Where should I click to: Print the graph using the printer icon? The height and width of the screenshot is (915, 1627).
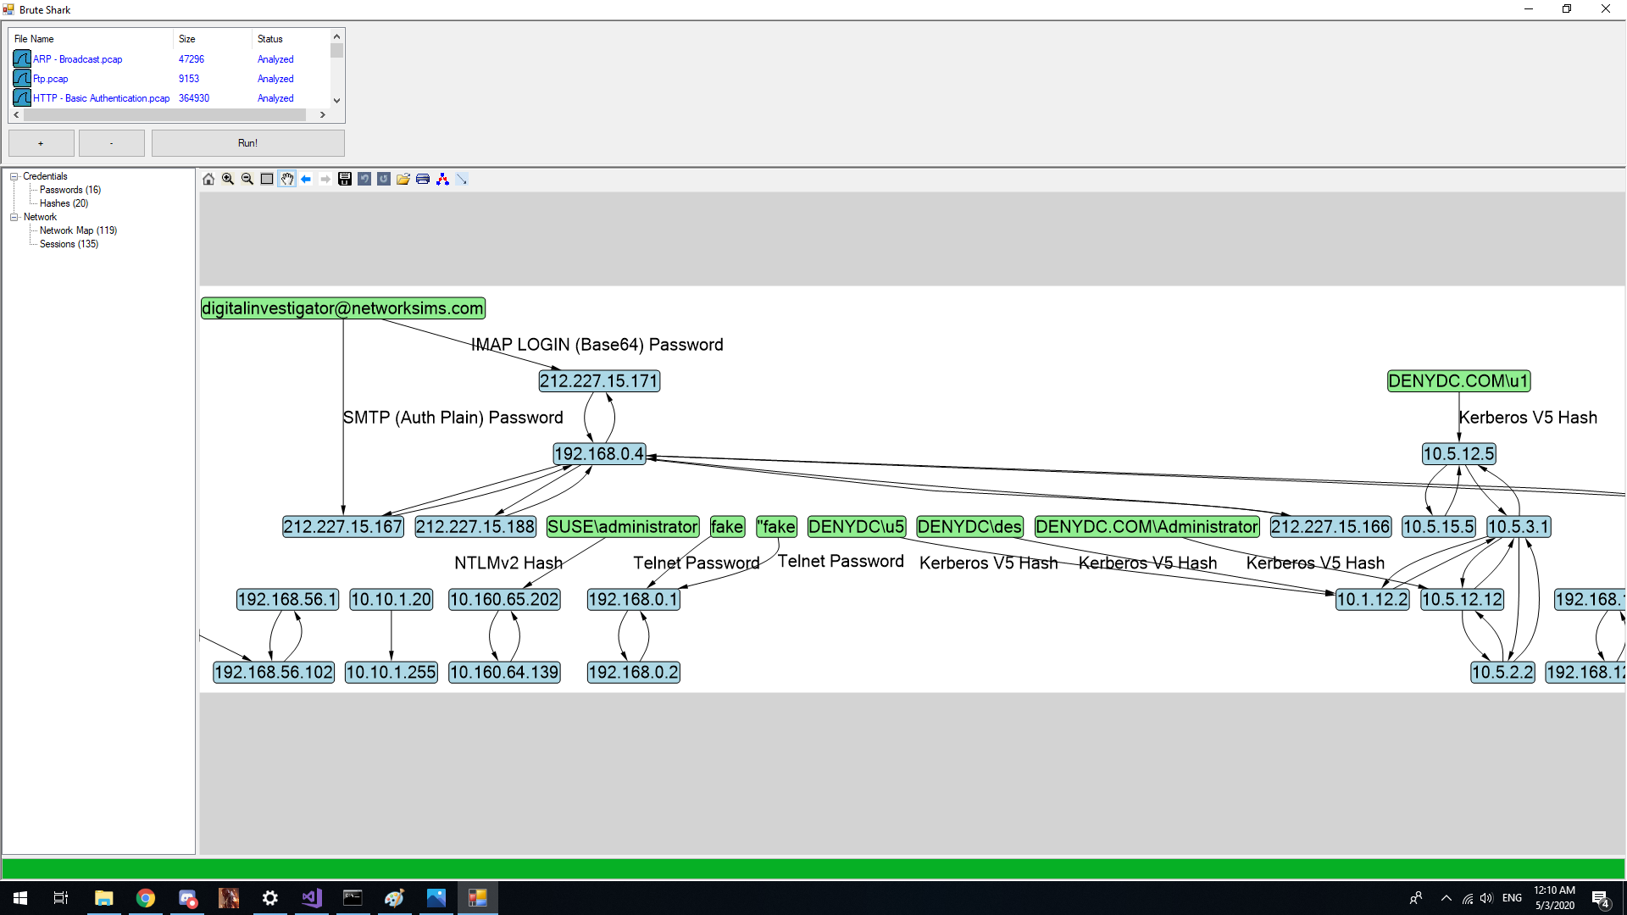tap(423, 179)
